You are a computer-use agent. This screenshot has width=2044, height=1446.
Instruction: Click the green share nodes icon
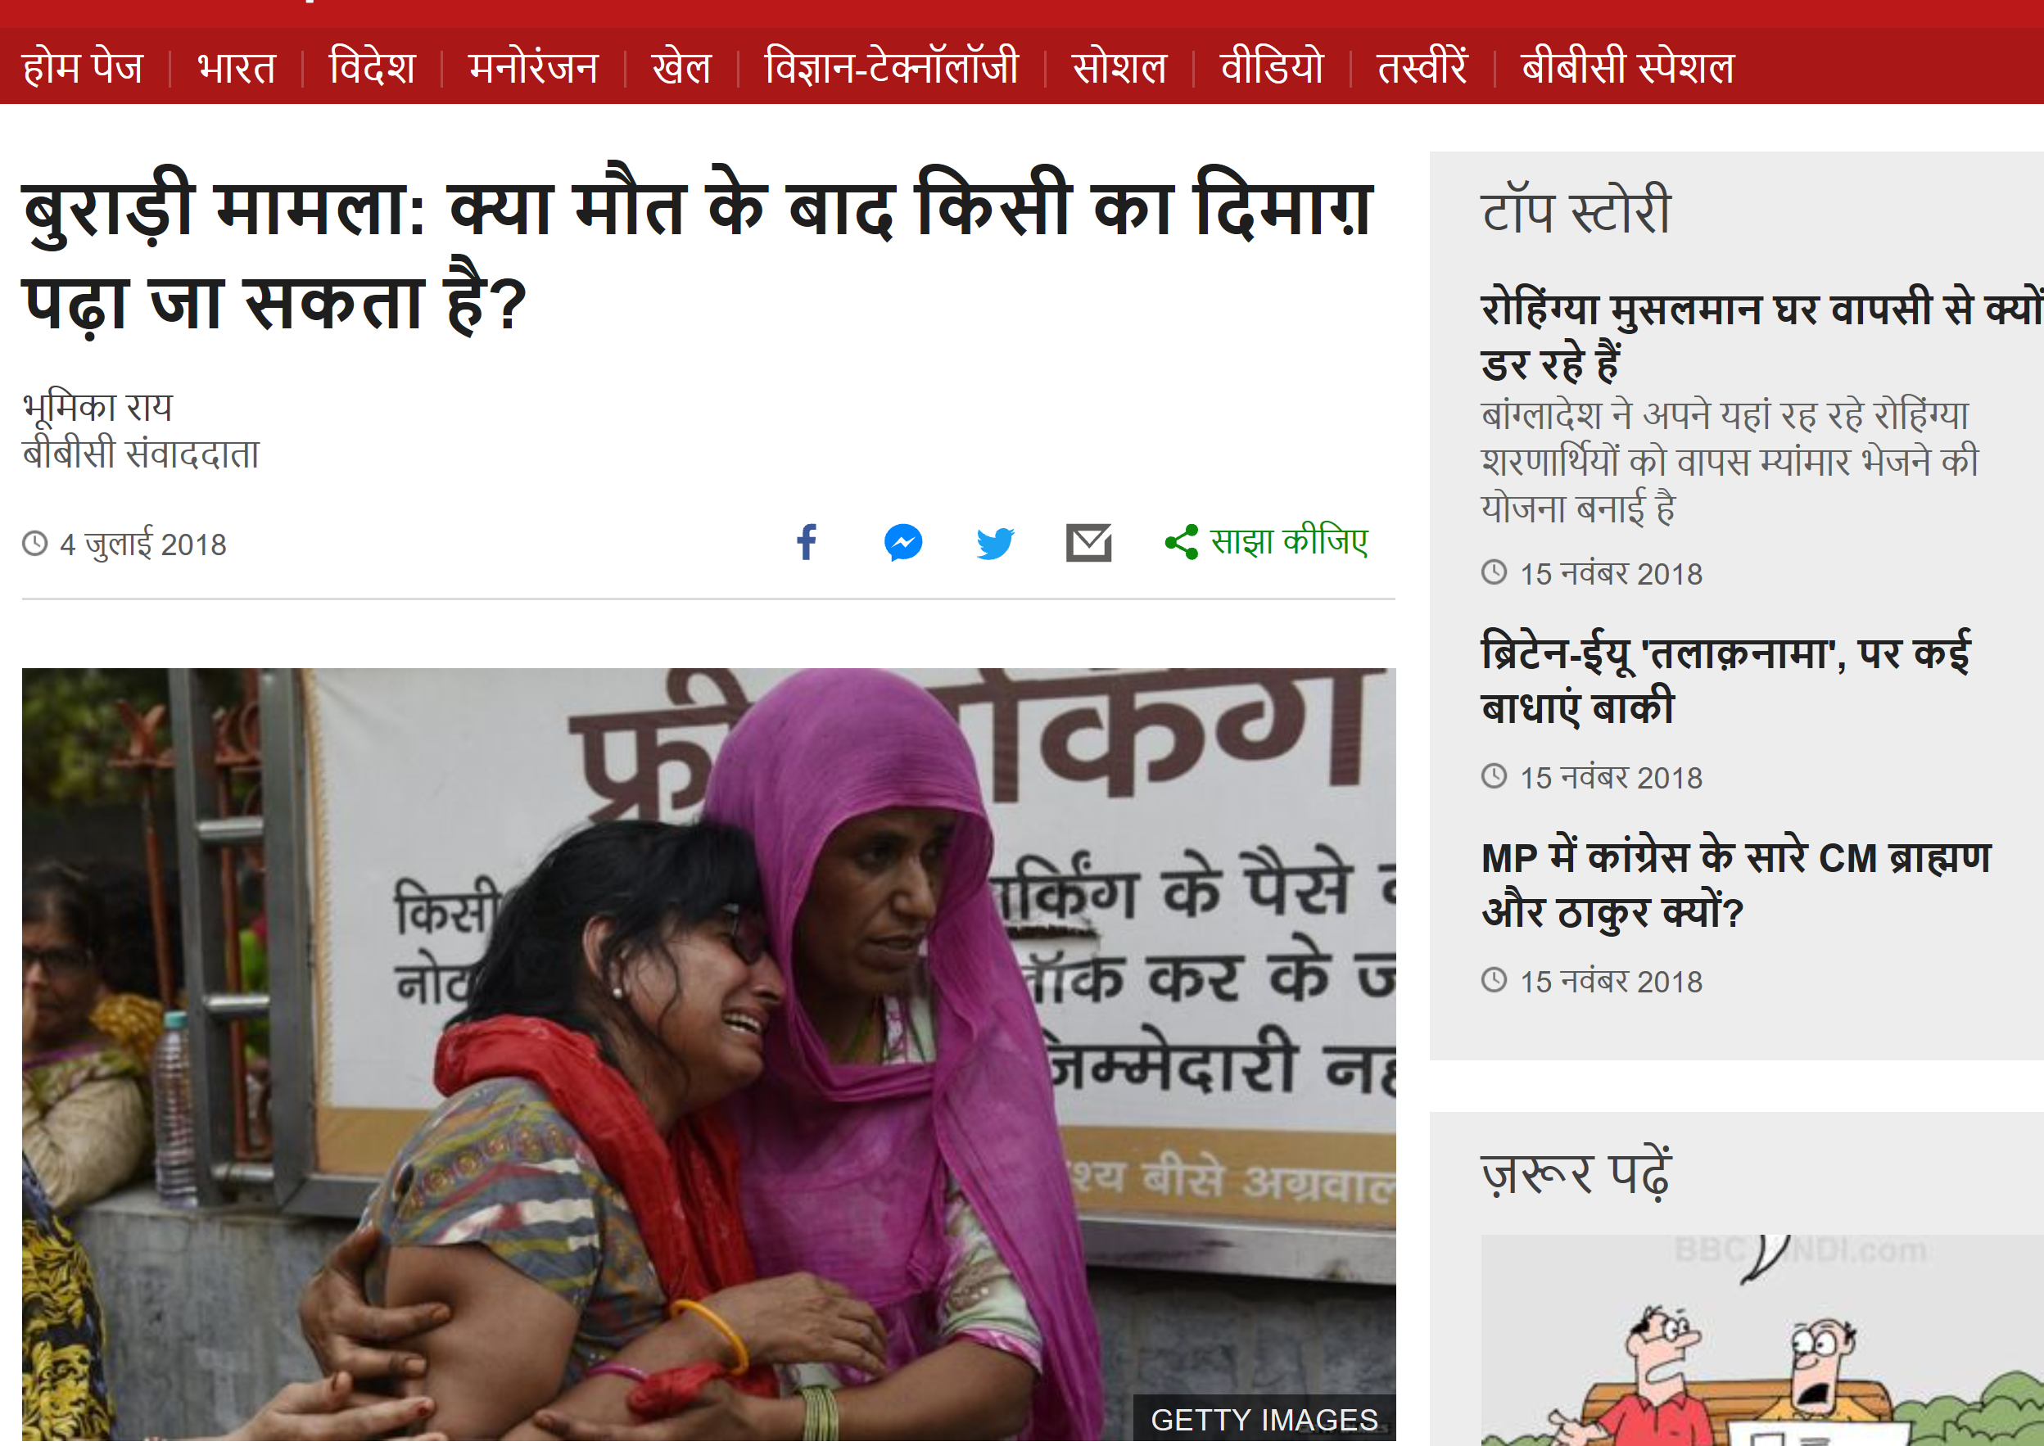click(x=1182, y=542)
